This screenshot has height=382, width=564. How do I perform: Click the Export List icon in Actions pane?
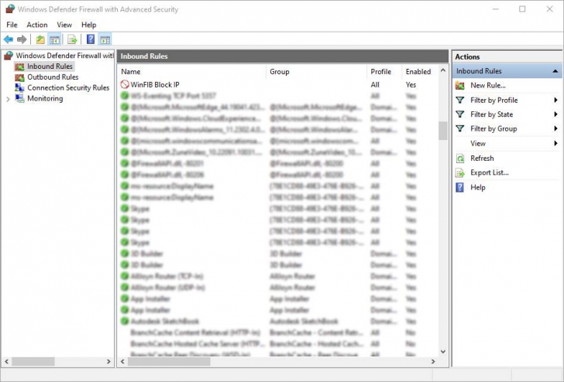coord(460,173)
